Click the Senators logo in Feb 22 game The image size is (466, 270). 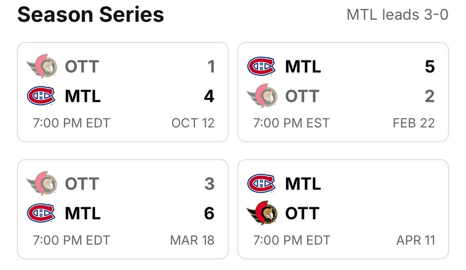(x=262, y=96)
